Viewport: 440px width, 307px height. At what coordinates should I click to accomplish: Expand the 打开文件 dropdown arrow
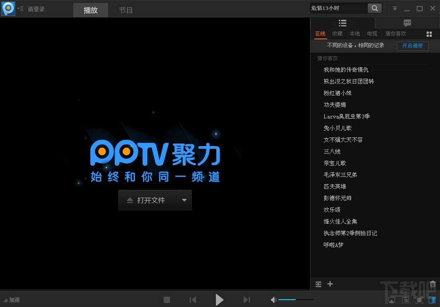[184, 200]
